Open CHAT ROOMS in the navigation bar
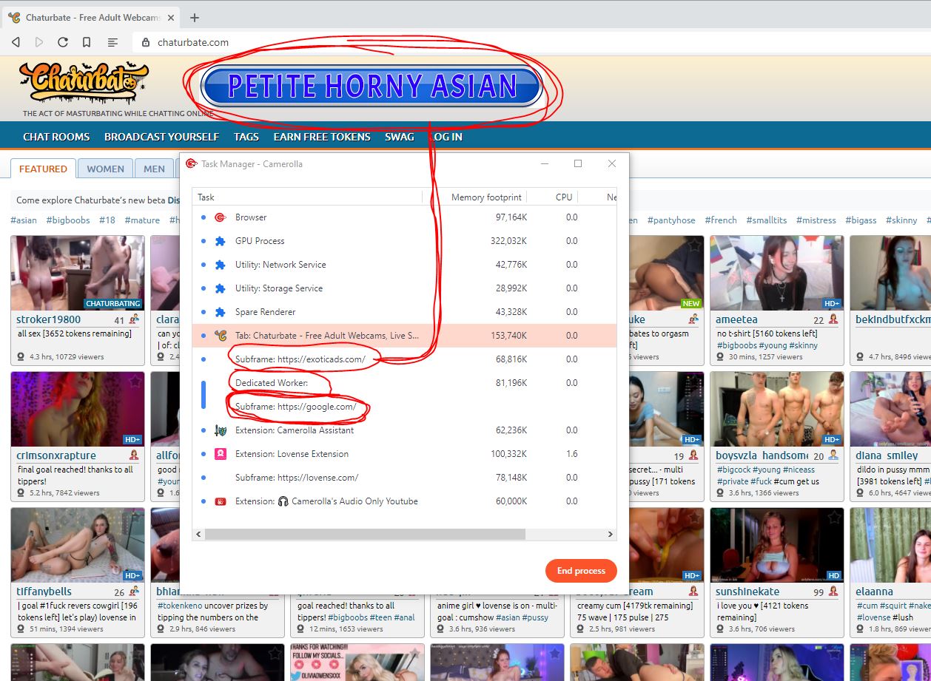Viewport: 931px width, 681px height. 56,137
